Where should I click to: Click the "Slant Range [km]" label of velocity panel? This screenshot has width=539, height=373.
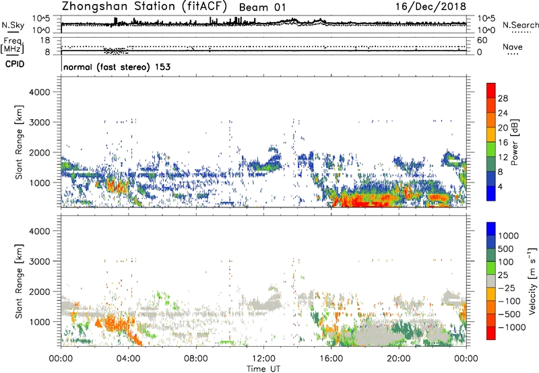(19, 281)
